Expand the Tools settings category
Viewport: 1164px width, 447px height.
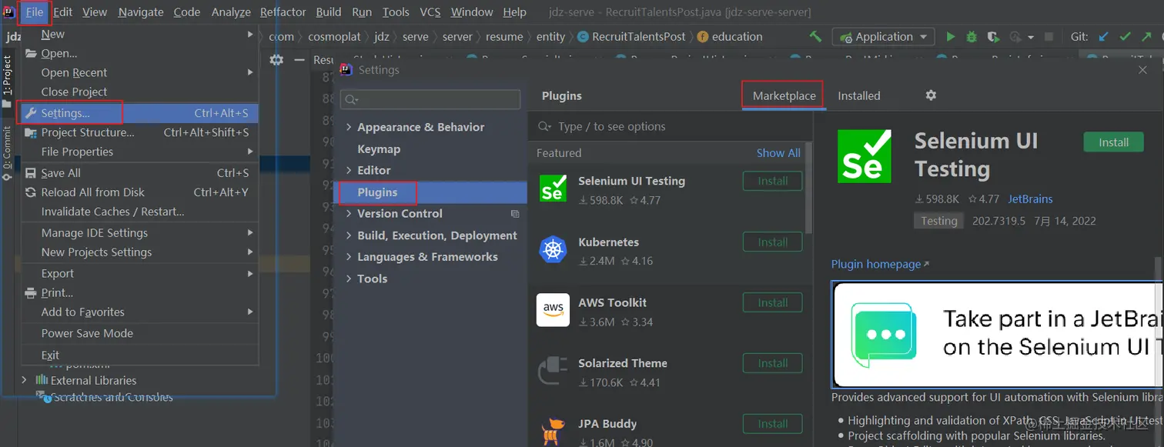(349, 279)
